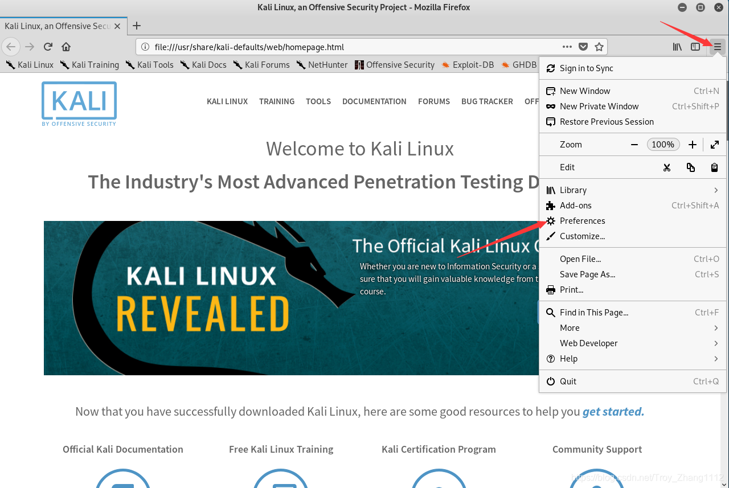Toggle the sidebar view icon
Image resolution: width=729 pixels, height=488 pixels.
695,47
